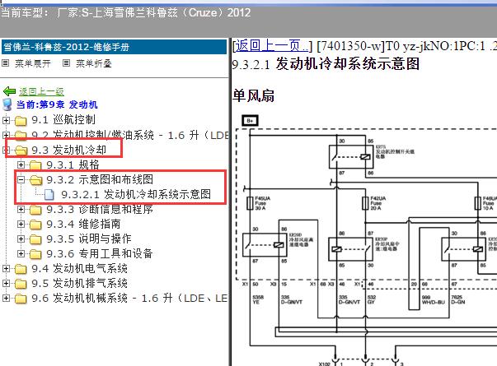Viewport: 497px width, 366px height.
Task: Expand the 9.3.4 维修指南 node
Action: pyautogui.click(x=21, y=225)
